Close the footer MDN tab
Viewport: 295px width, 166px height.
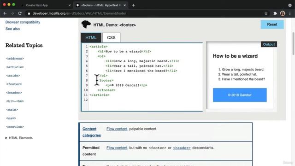[x=124, y=5]
